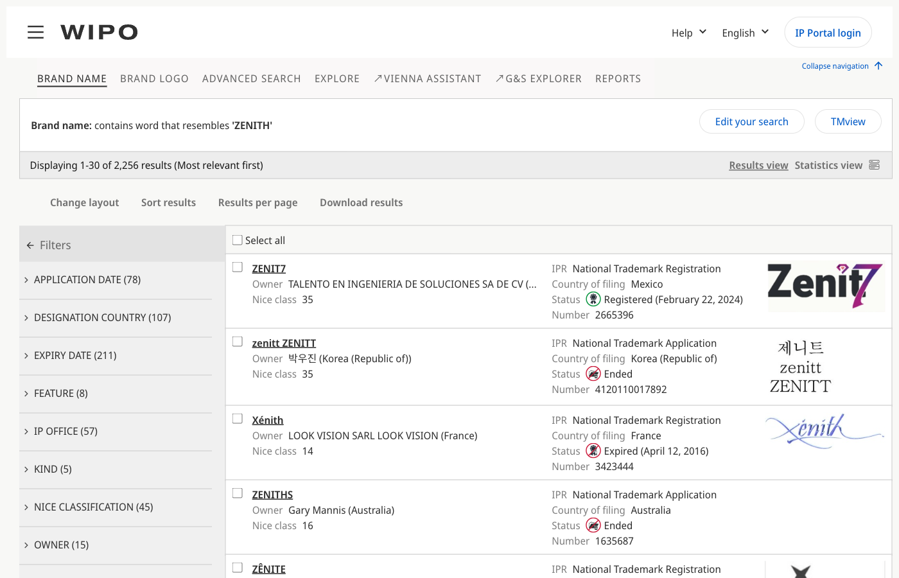Click the IP Portal login button
Image resolution: width=899 pixels, height=578 pixels.
[x=828, y=32]
